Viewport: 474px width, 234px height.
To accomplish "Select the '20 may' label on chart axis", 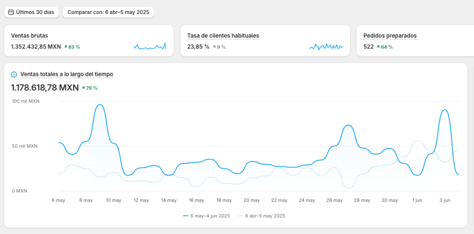I will click(251, 200).
